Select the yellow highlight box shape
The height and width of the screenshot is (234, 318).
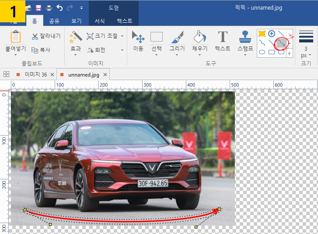pos(262,34)
